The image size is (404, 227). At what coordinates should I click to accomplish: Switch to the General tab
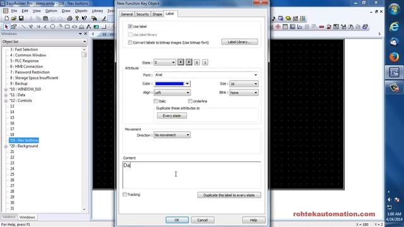127,14
